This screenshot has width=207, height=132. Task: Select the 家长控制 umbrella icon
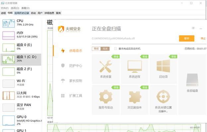coord(63,81)
